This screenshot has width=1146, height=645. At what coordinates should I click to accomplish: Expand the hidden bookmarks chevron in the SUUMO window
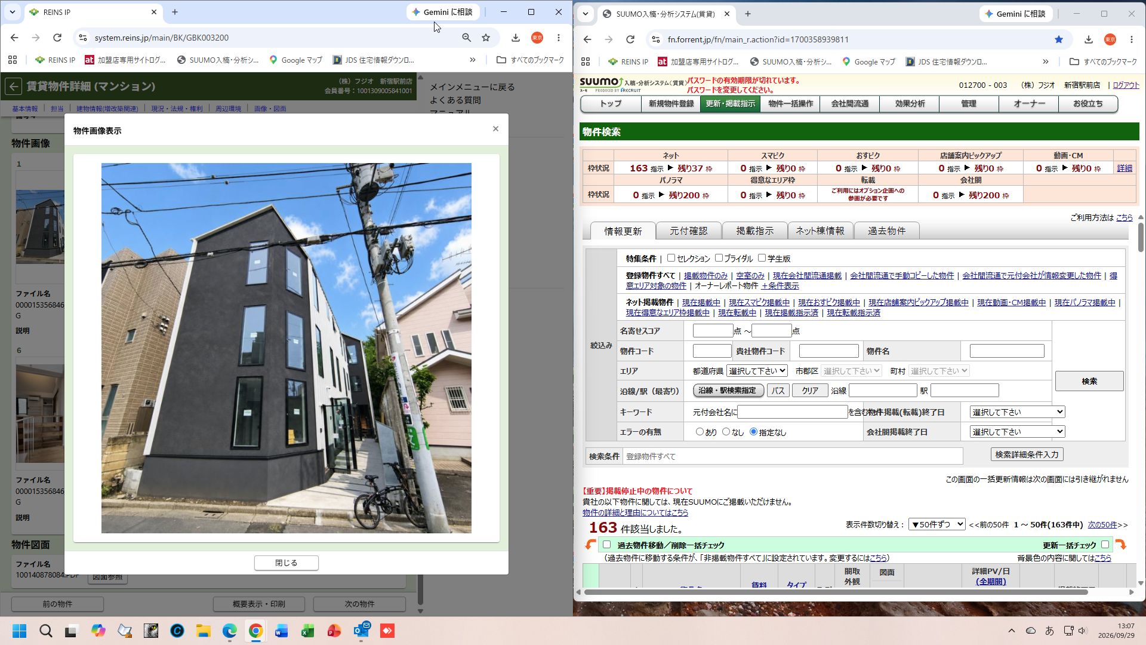[x=1046, y=62]
